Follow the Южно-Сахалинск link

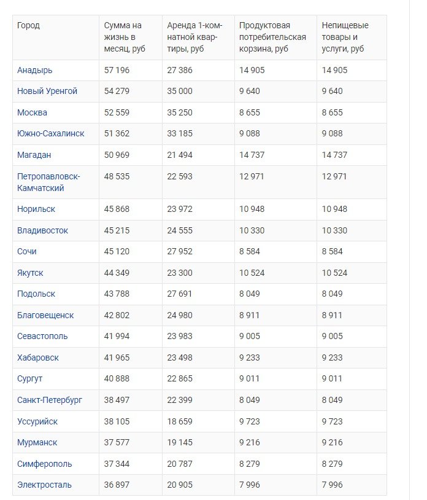pyautogui.click(x=51, y=133)
